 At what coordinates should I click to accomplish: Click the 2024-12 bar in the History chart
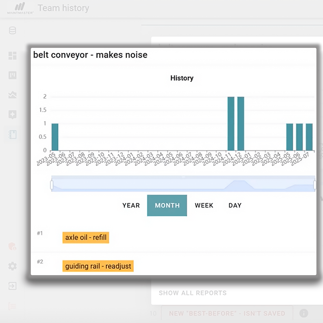(241, 123)
